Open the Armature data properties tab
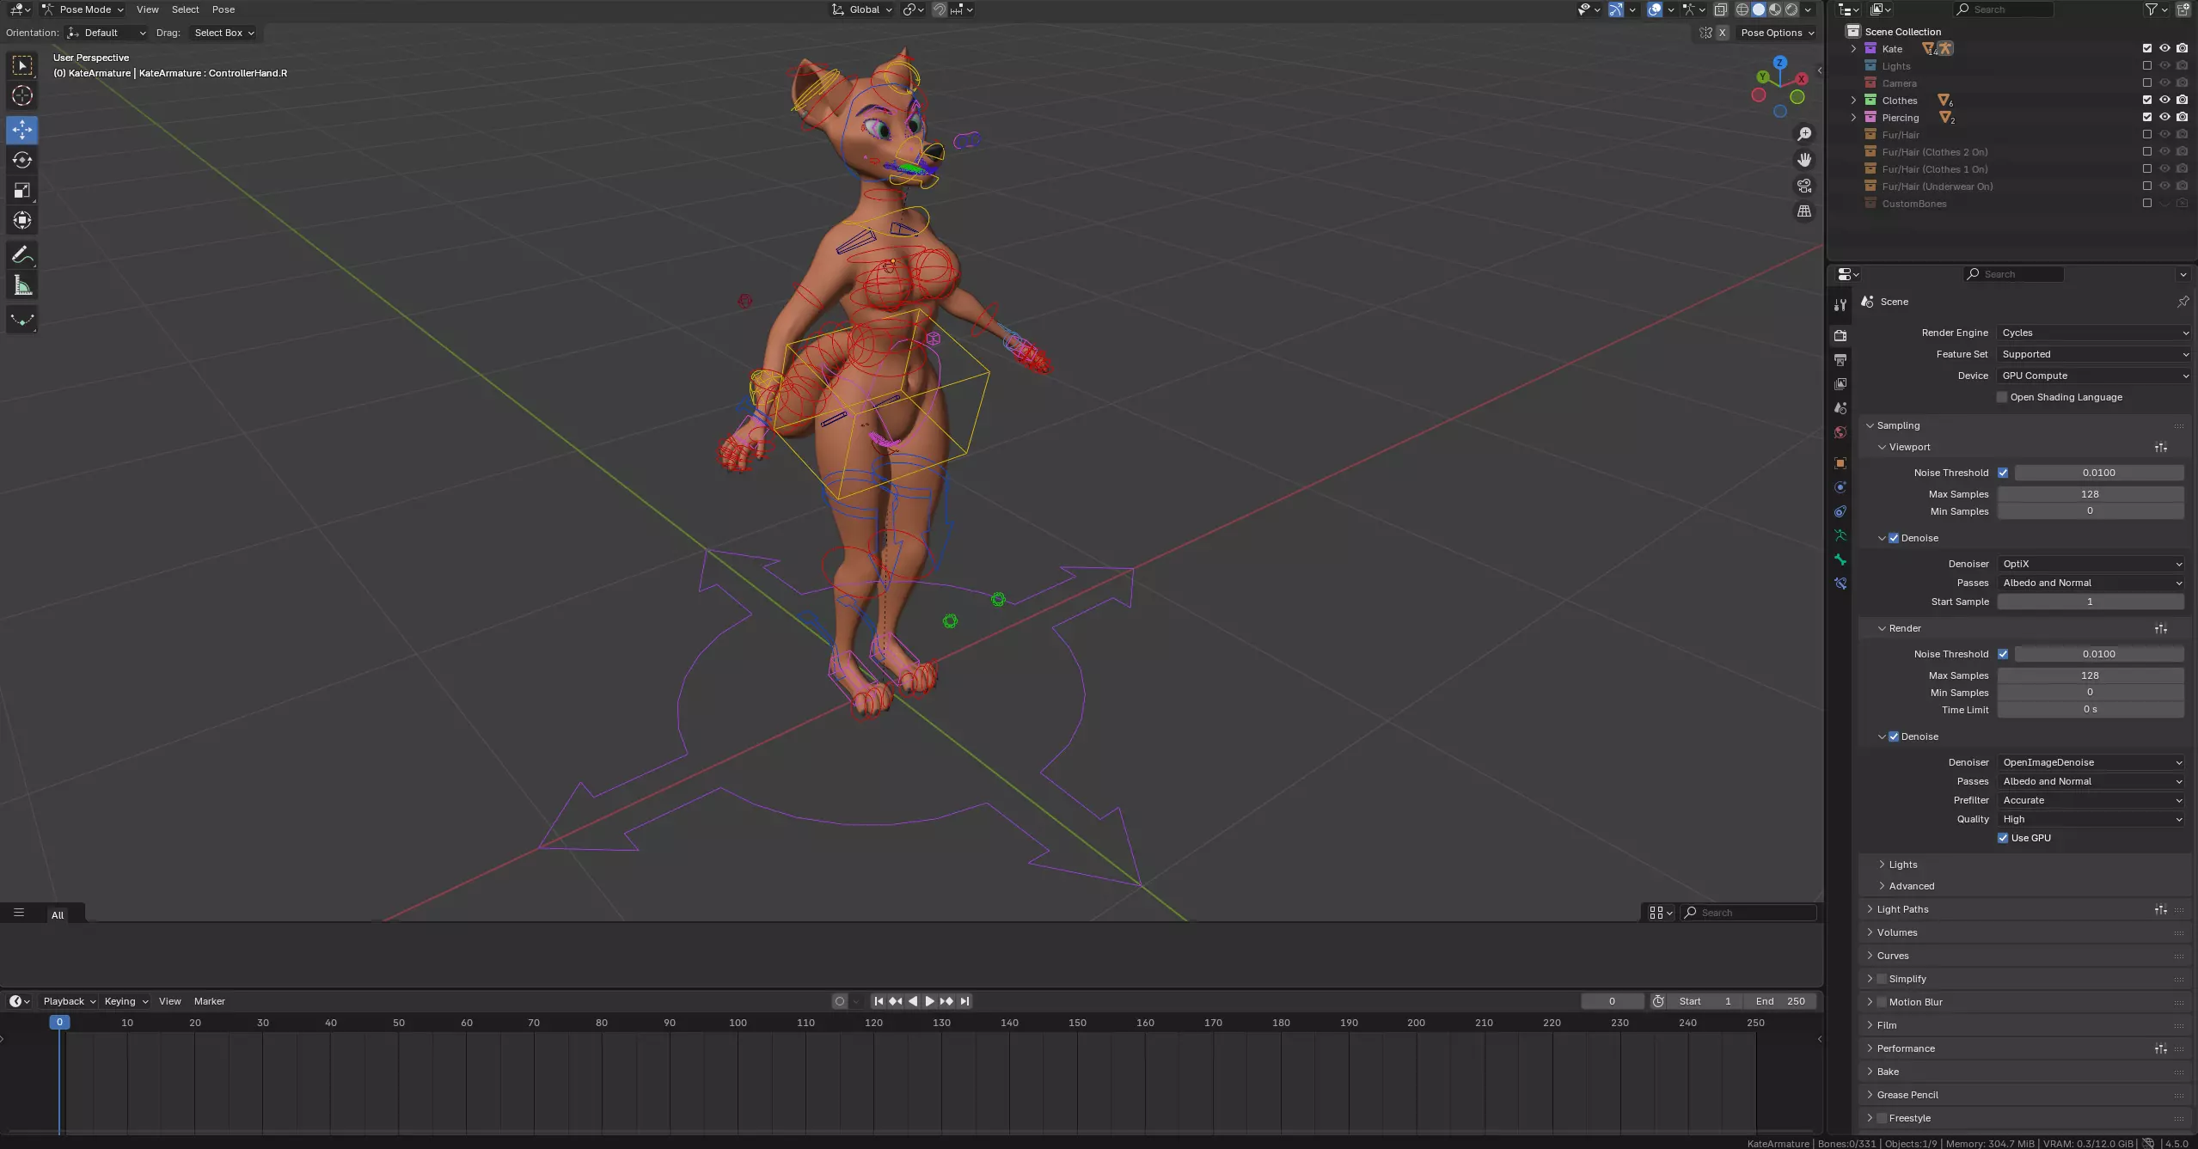This screenshot has width=2198, height=1149. [x=1840, y=535]
